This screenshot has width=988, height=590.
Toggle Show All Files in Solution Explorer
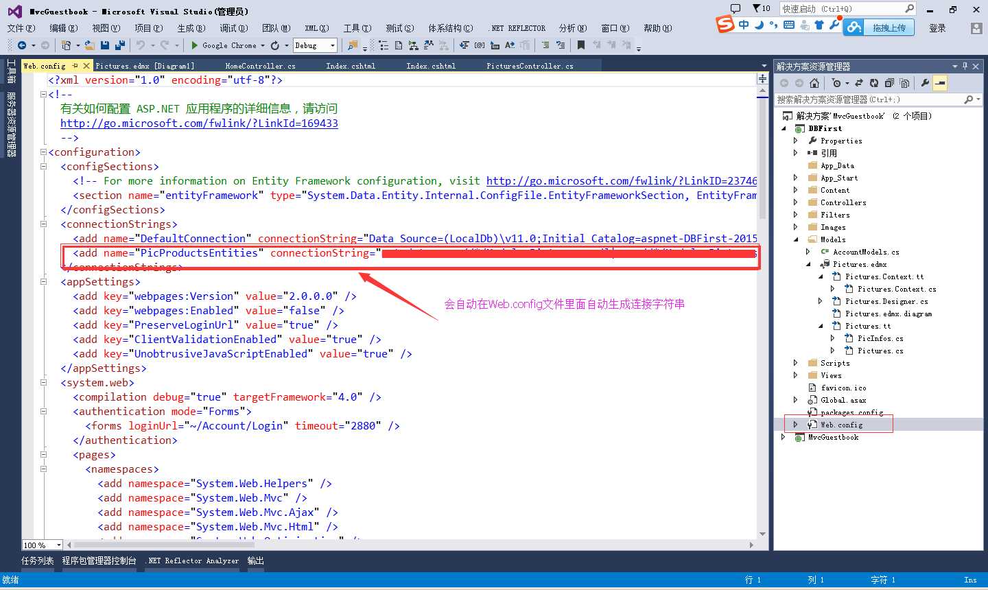click(904, 83)
